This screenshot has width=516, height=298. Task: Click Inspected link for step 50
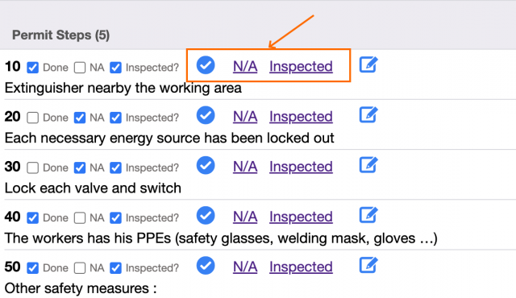coord(301,267)
